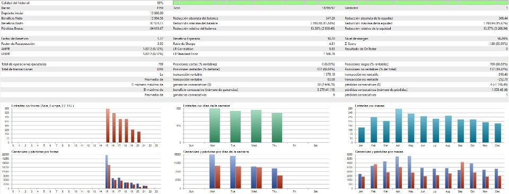Viewport: 509px width, 194px height.
Task: Click 'Posiciones no rentables (% del total)' label
Action: (371, 69)
